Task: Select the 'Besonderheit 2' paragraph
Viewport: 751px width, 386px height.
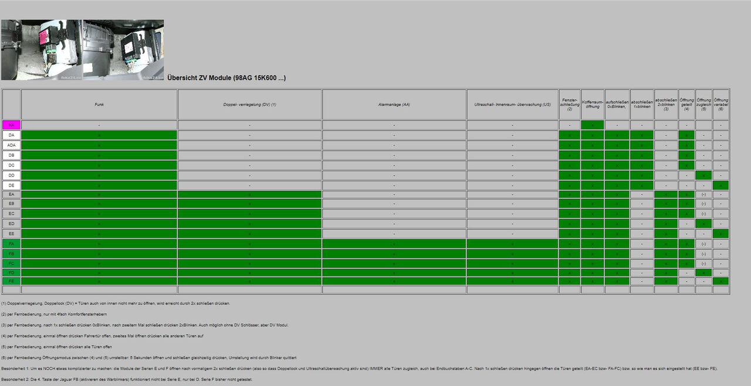Action: 127,380
